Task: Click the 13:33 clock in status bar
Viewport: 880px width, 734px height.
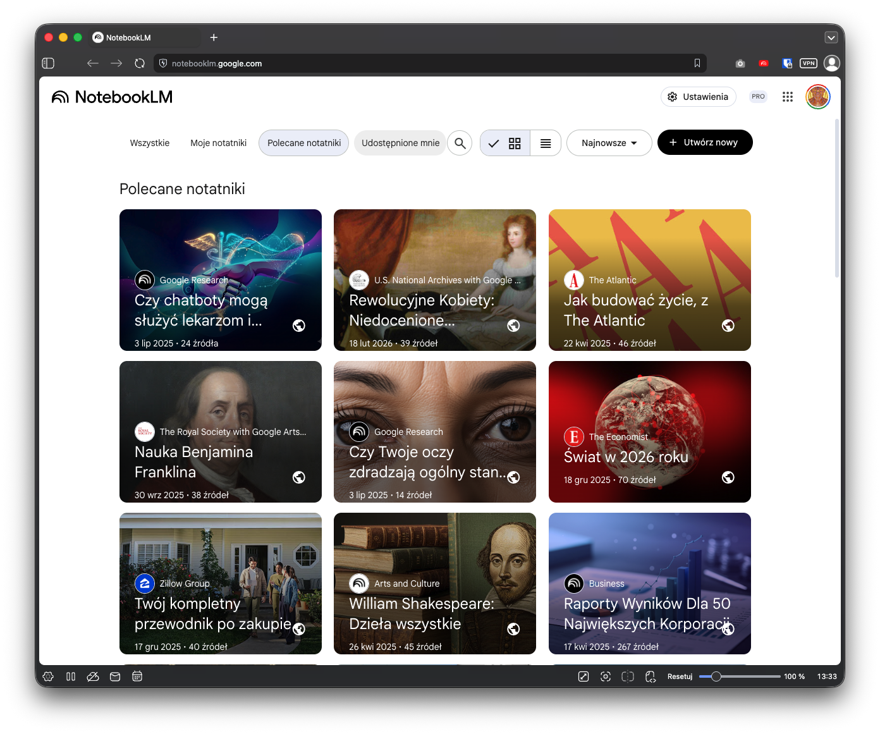Action: [x=827, y=676]
